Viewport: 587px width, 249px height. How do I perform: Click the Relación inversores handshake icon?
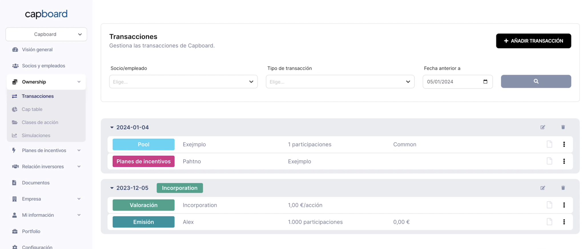[x=15, y=166]
